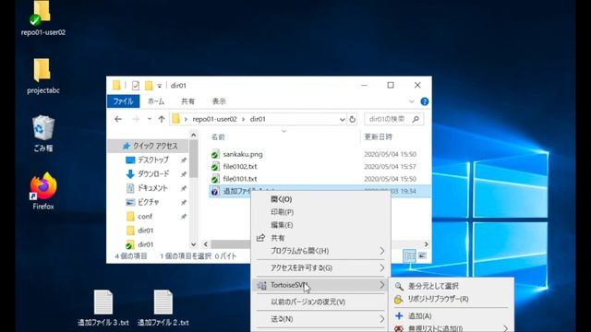Click the properties checkmark icon in title bar

pyautogui.click(x=136, y=86)
